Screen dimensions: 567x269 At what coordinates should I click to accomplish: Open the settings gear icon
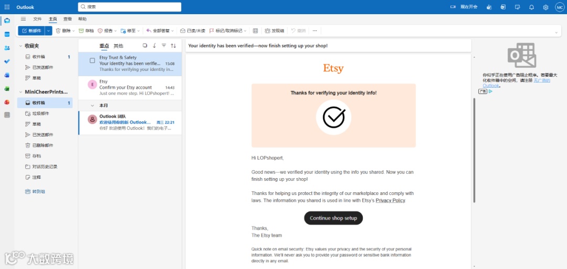point(545,7)
